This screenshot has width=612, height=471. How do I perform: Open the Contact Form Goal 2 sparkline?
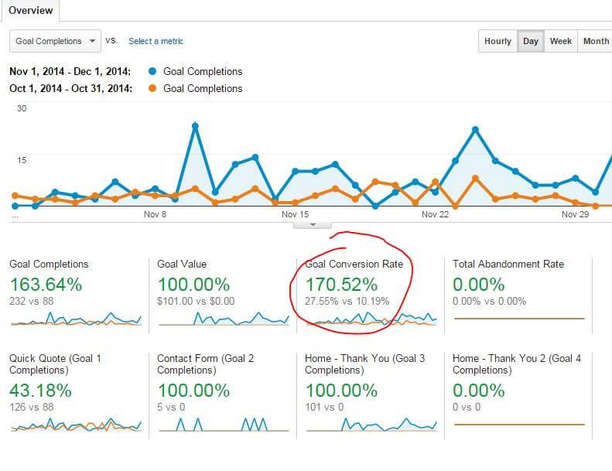pos(223,424)
